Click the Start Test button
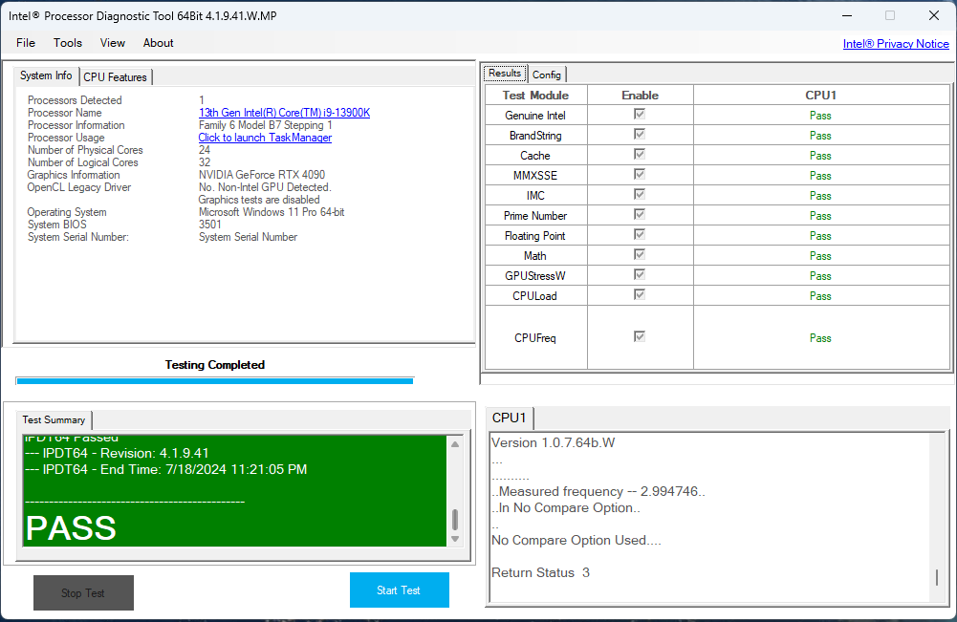 point(400,590)
